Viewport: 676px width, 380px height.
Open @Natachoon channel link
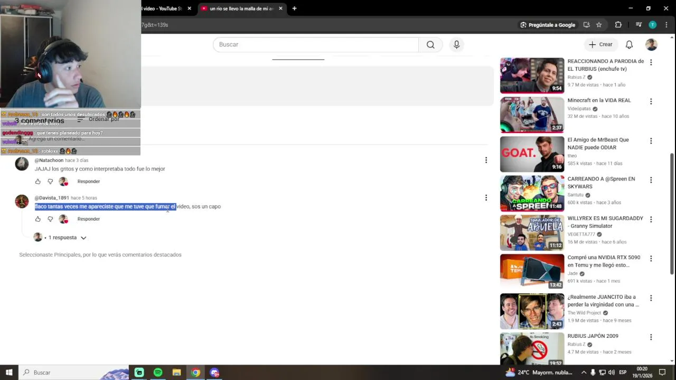pos(49,160)
